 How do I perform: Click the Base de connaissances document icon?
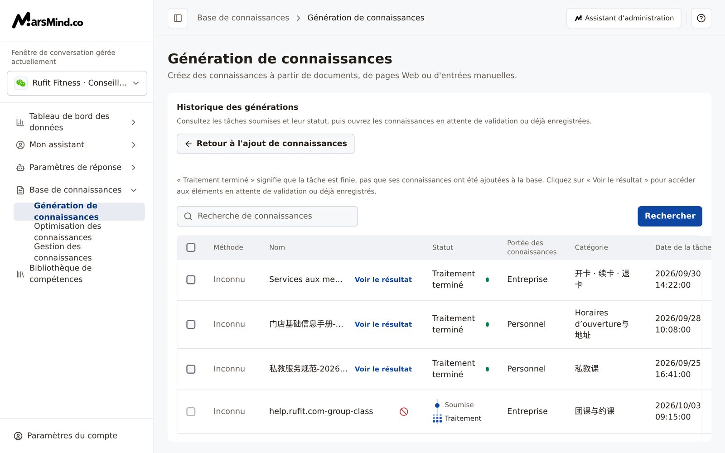click(20, 190)
